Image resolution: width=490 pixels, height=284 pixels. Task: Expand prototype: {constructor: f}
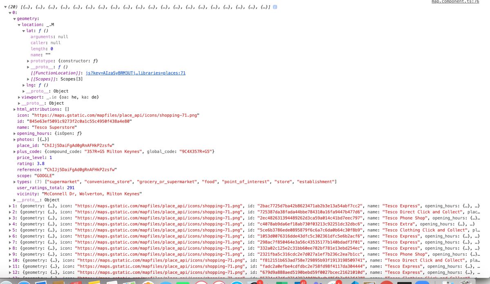pyautogui.click(x=28, y=61)
